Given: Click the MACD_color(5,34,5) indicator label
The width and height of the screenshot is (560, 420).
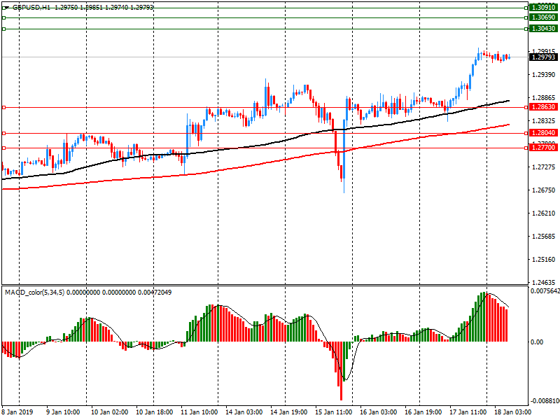Looking at the screenshot, I should 35,291.
